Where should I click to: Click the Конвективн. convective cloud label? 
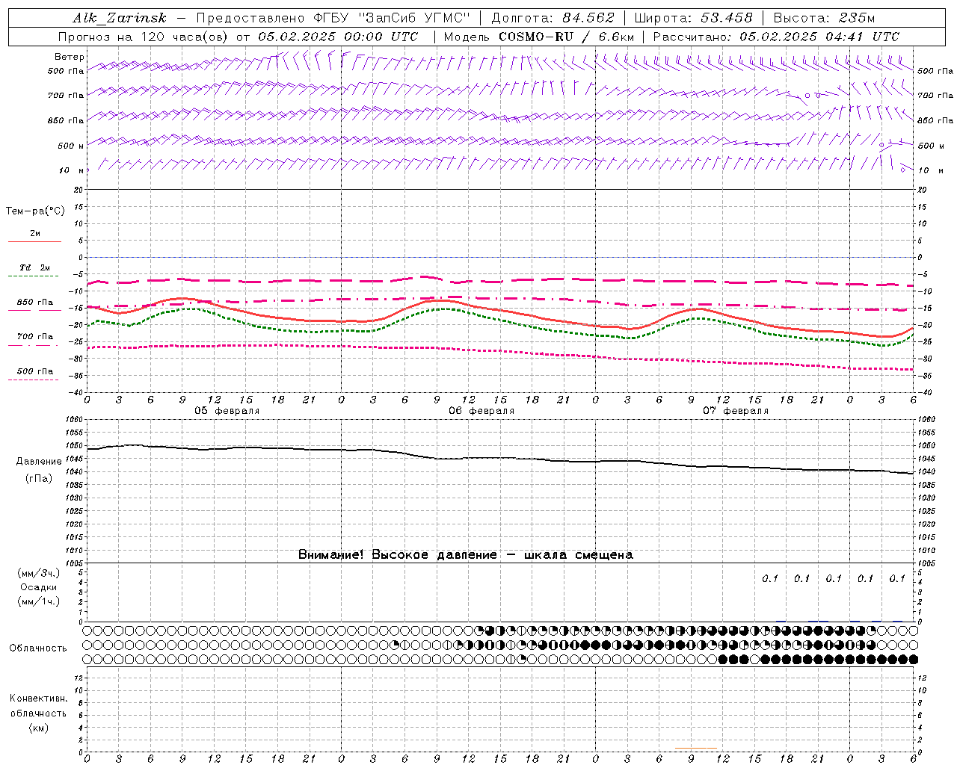tap(38, 699)
